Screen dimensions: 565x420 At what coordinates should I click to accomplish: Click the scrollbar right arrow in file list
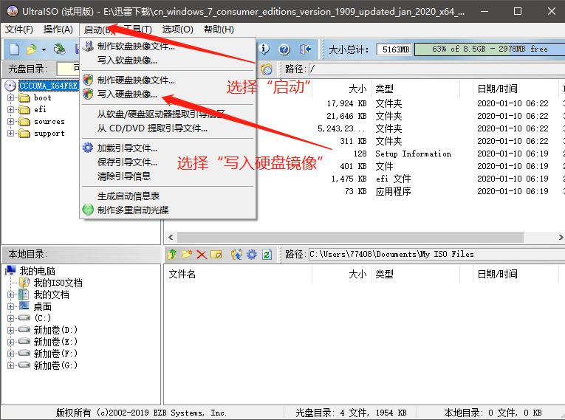point(561,238)
